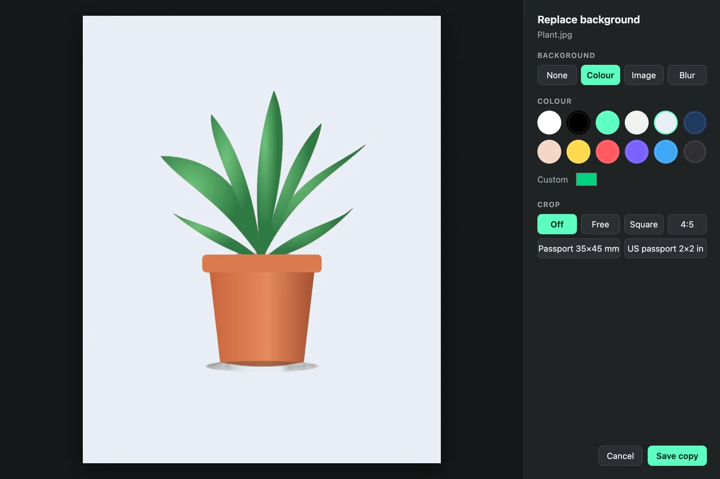The width and height of the screenshot is (720, 479).
Task: Choose US passport 2×2 in crop
Action: 666,248
